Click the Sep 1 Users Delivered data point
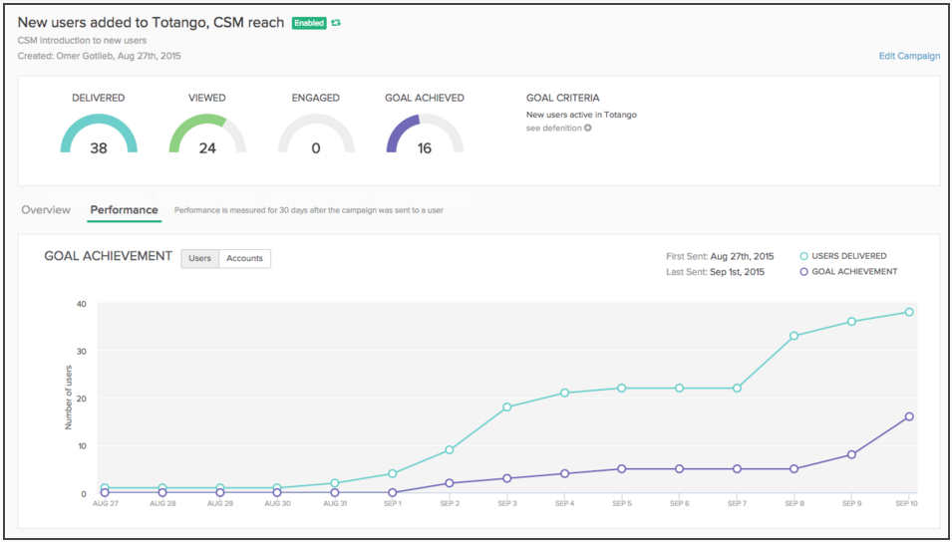 392,473
